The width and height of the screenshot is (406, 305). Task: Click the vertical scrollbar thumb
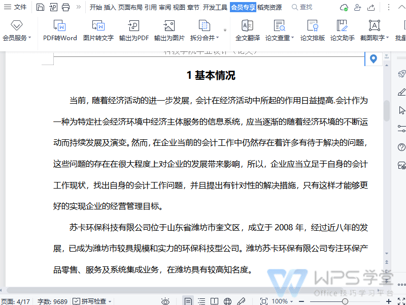(387, 111)
